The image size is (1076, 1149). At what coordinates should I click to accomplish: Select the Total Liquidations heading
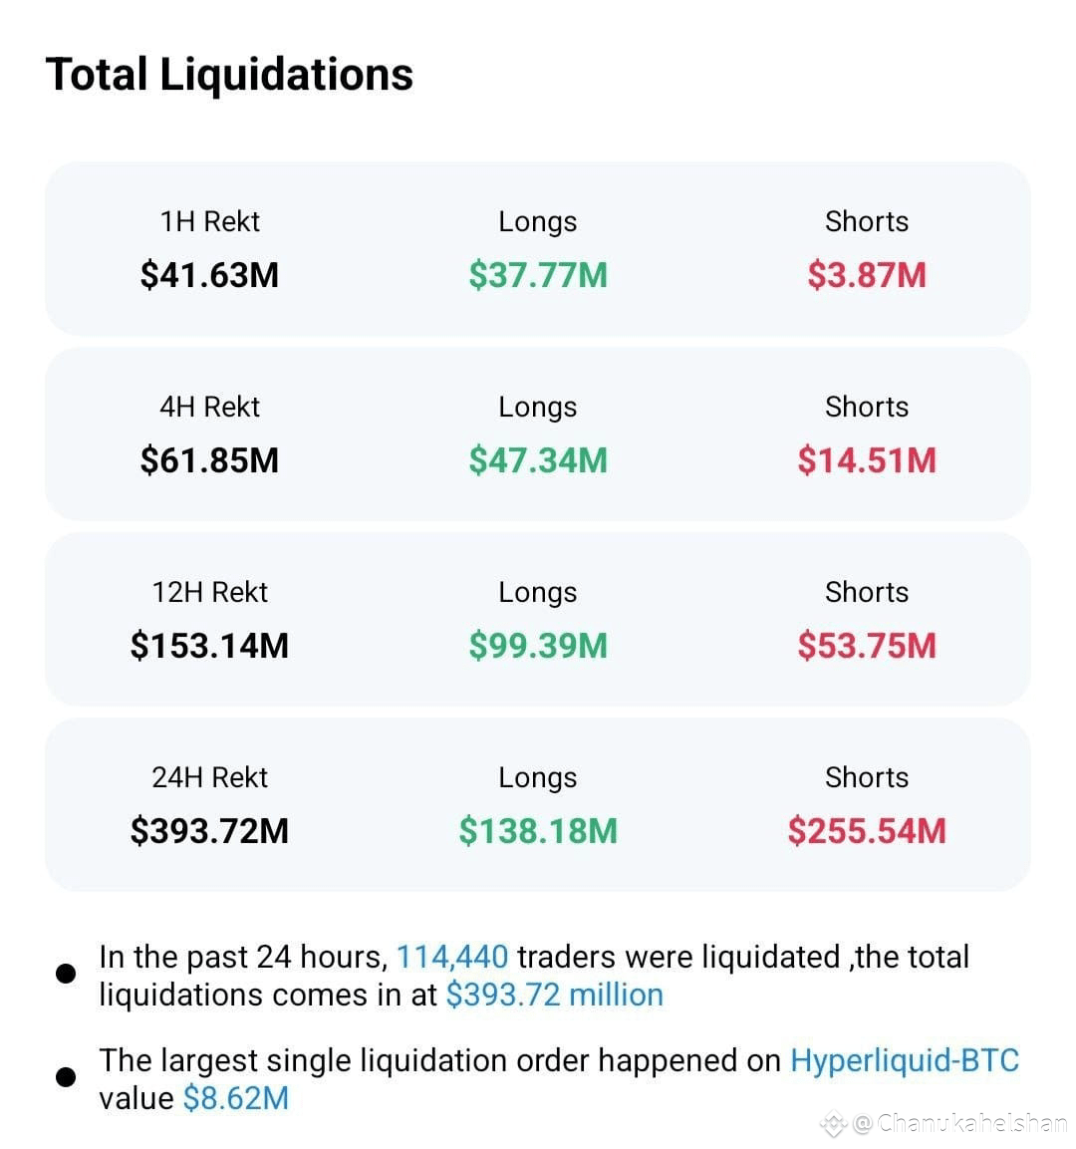coord(229,74)
